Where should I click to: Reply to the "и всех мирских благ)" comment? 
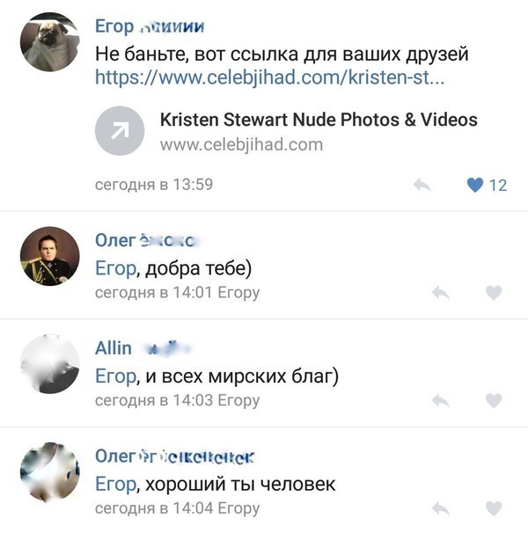(441, 401)
